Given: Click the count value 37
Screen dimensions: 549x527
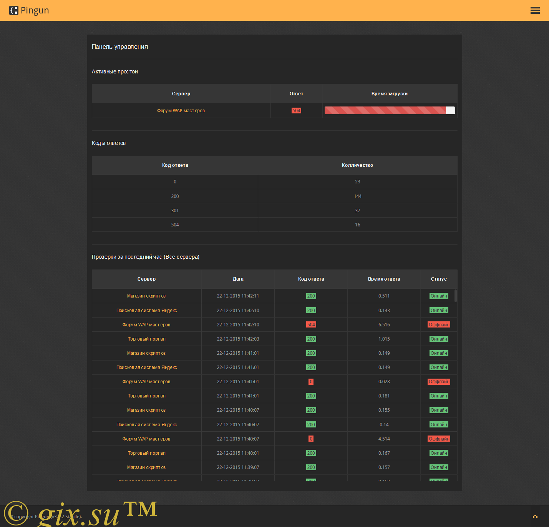Looking at the screenshot, I should click(357, 211).
